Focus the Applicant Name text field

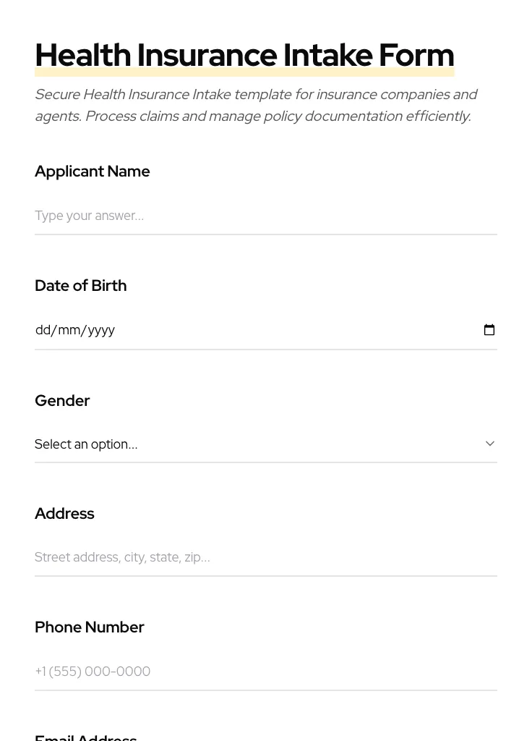[265, 216]
